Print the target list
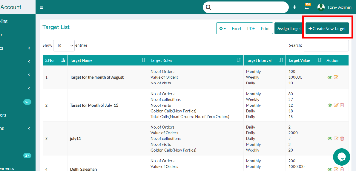356x171 pixels. [x=265, y=28]
